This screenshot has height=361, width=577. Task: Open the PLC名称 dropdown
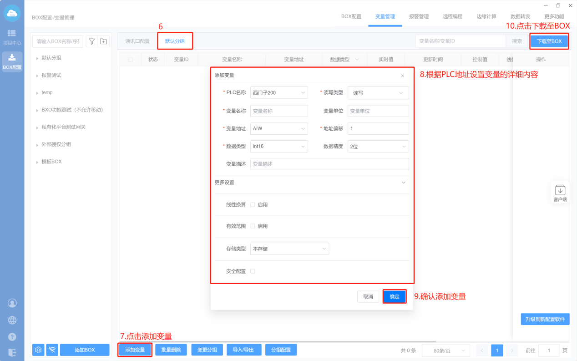click(x=279, y=93)
